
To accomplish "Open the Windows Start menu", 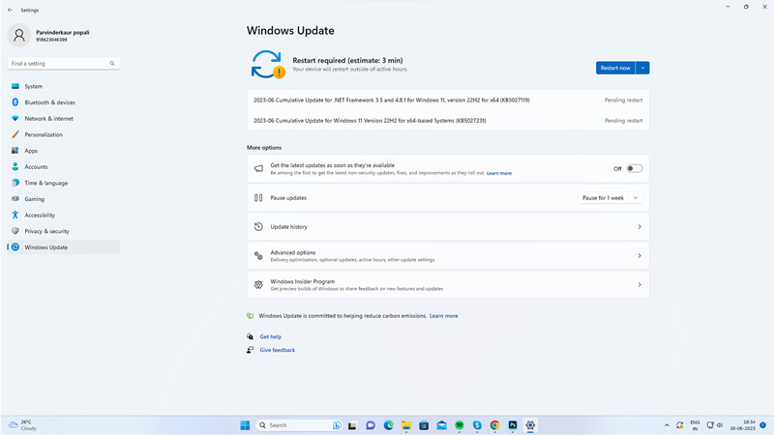I will 245,425.
